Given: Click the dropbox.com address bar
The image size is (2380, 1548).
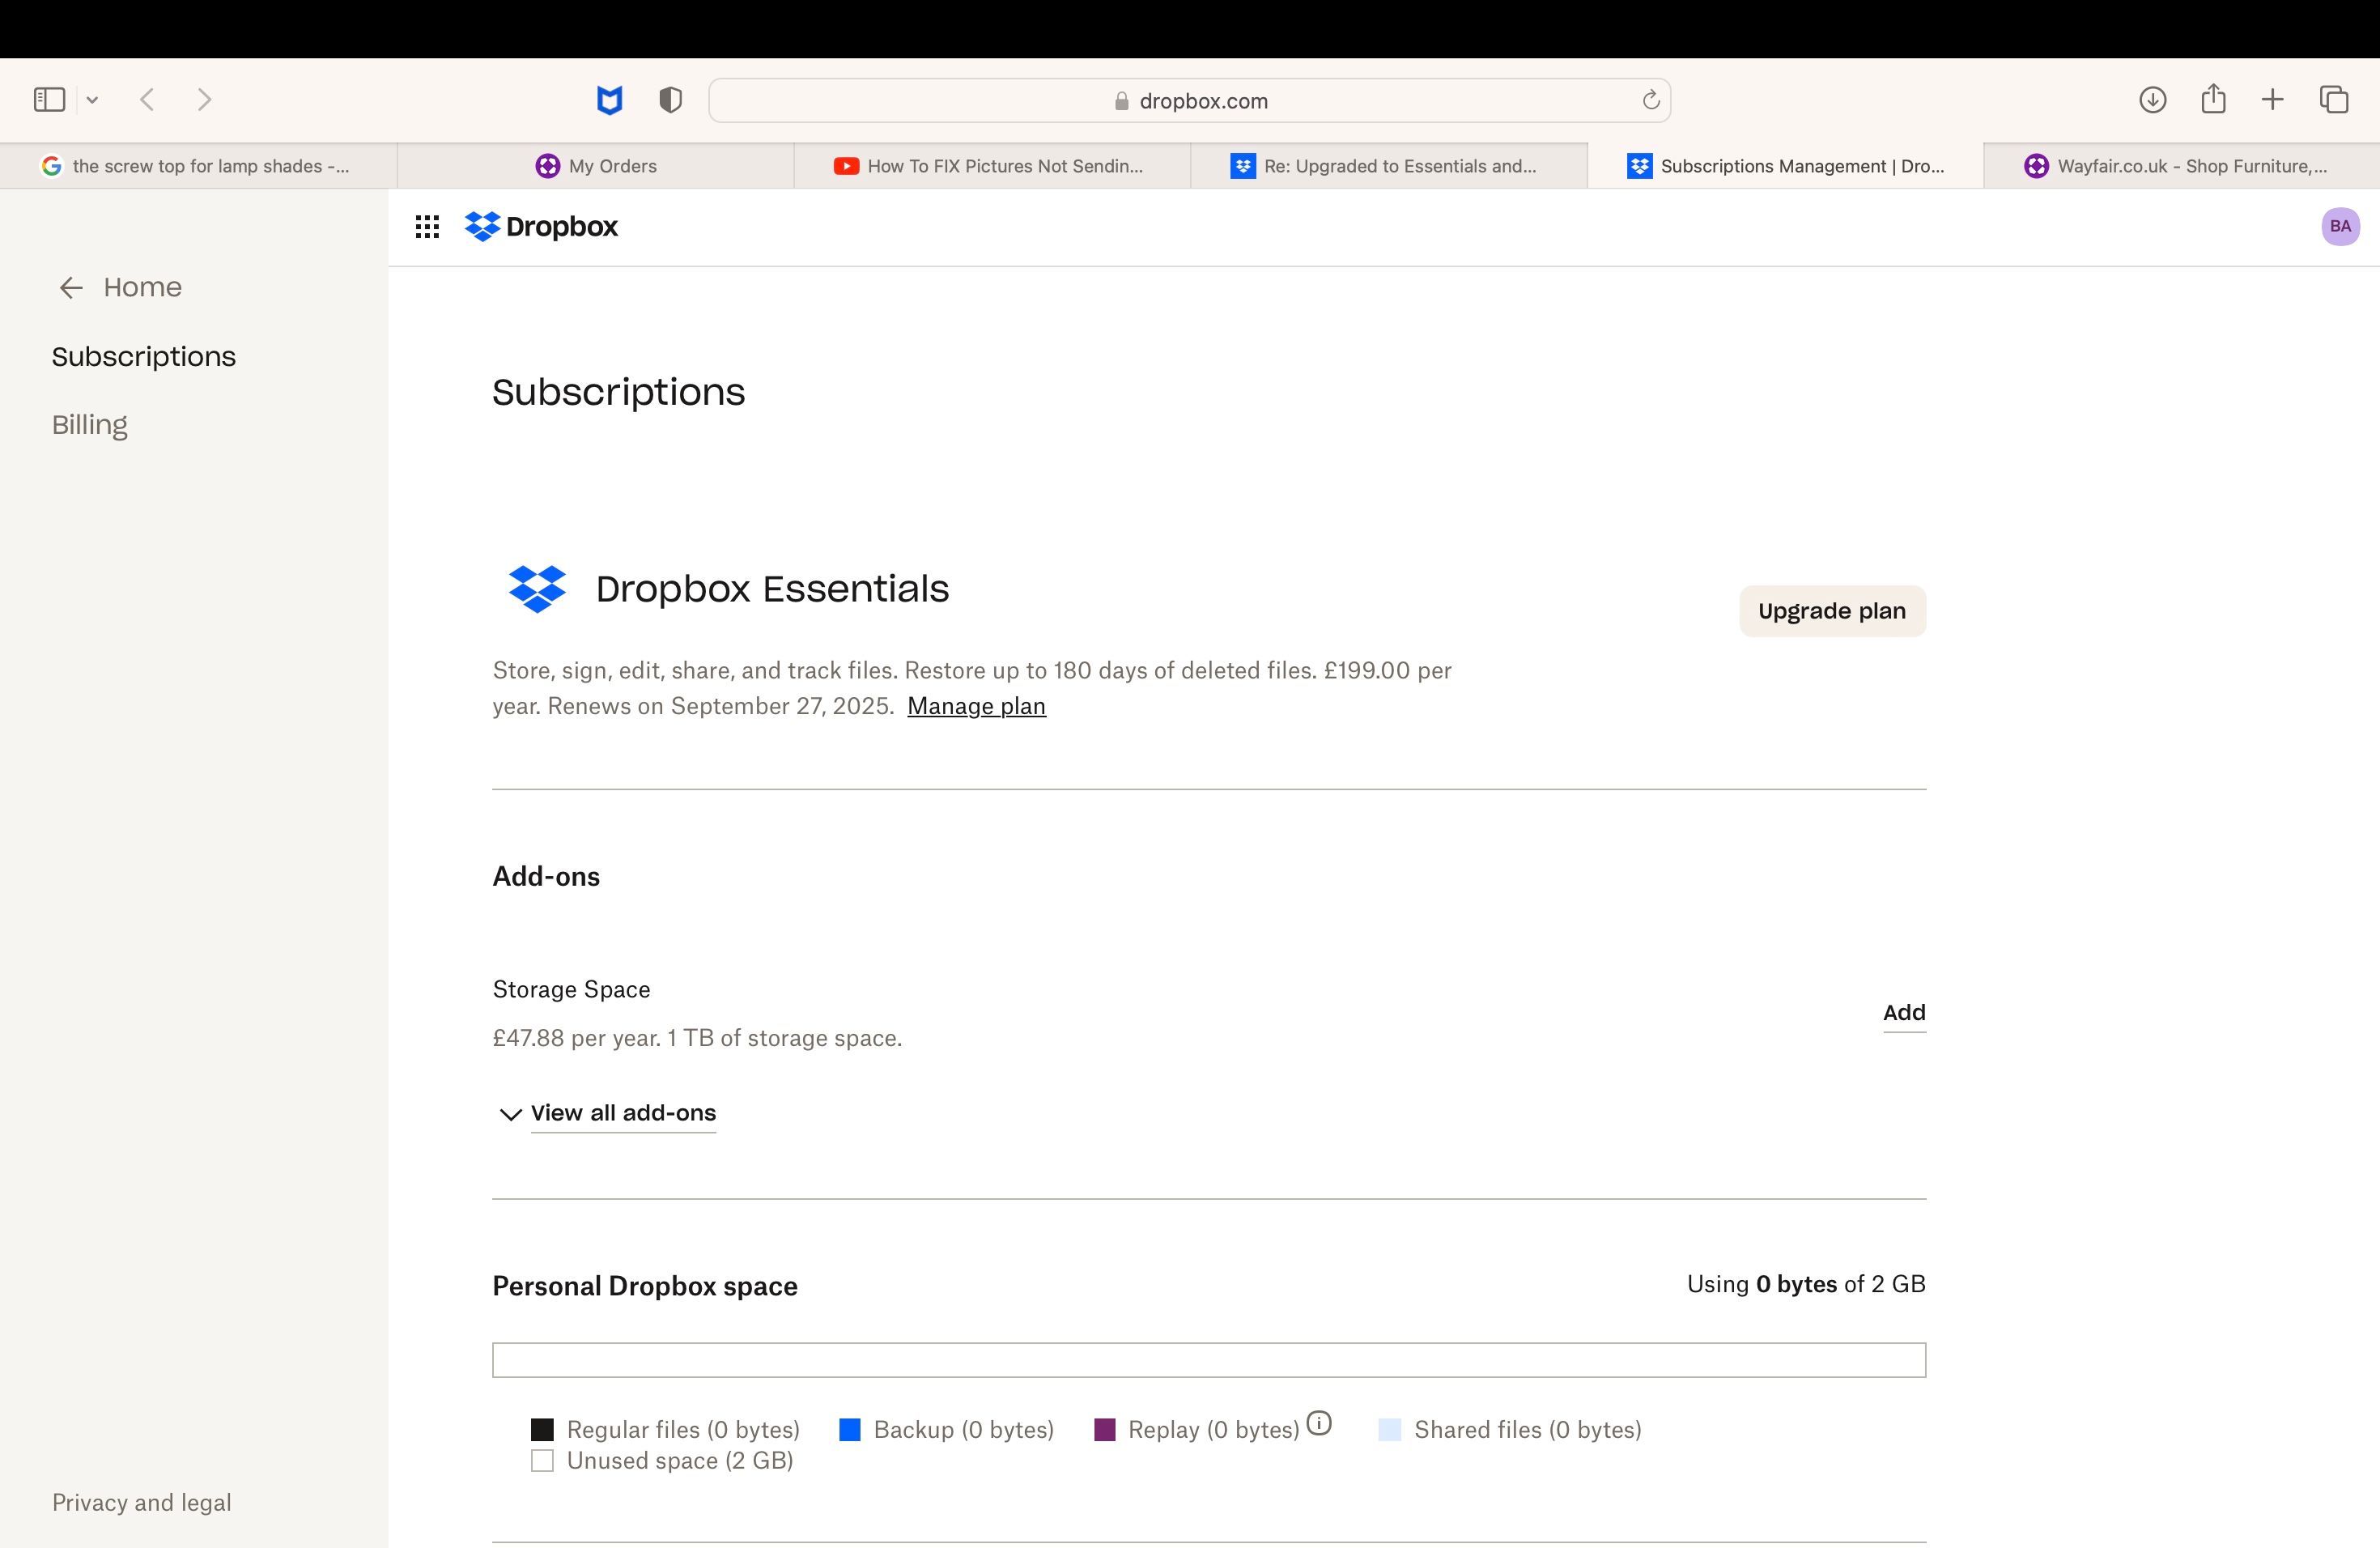Looking at the screenshot, I should [1189, 101].
